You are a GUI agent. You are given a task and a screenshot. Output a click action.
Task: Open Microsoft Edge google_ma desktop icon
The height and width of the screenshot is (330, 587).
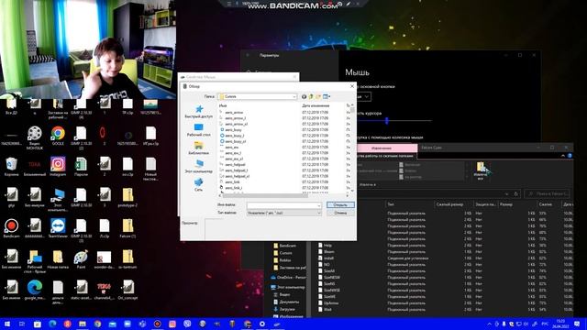coord(35,290)
